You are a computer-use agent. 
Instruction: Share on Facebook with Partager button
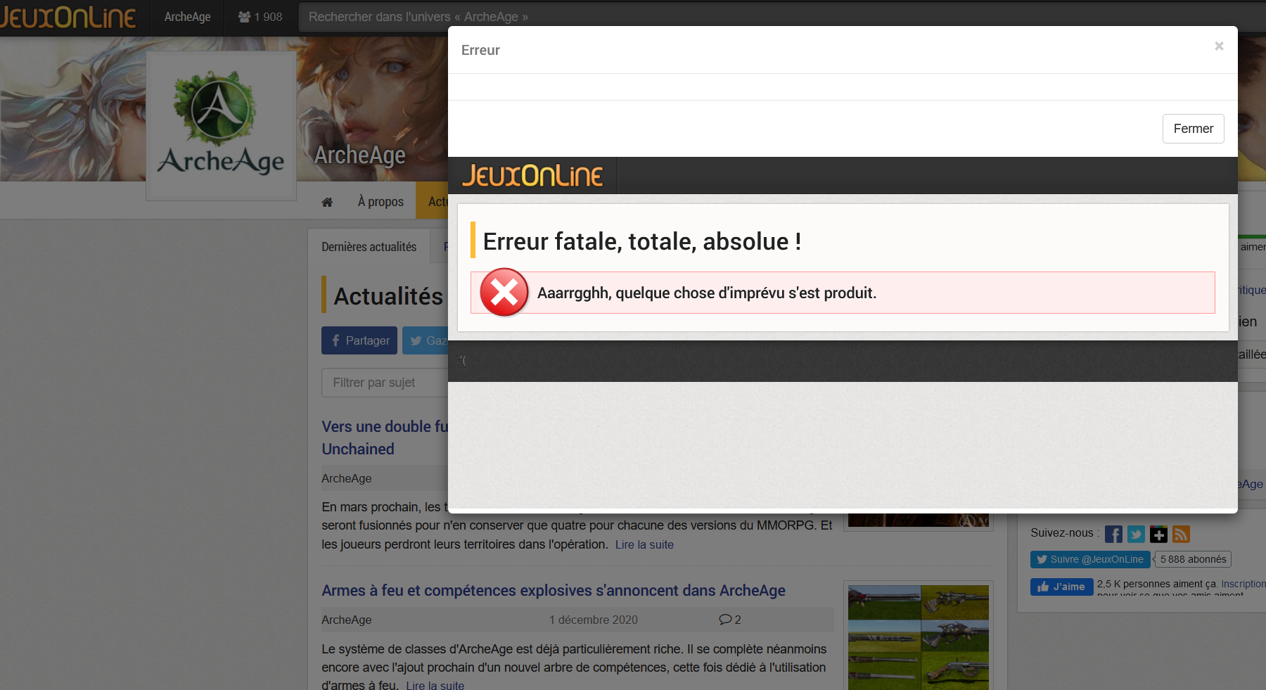tap(359, 340)
